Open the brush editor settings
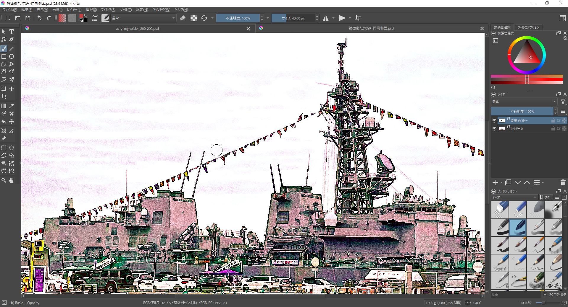This screenshot has width=568, height=307. [x=95, y=18]
